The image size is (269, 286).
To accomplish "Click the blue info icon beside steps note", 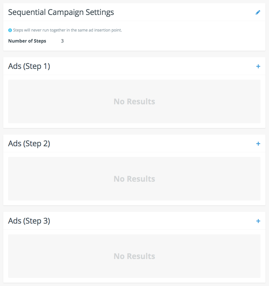I will 10,30.
